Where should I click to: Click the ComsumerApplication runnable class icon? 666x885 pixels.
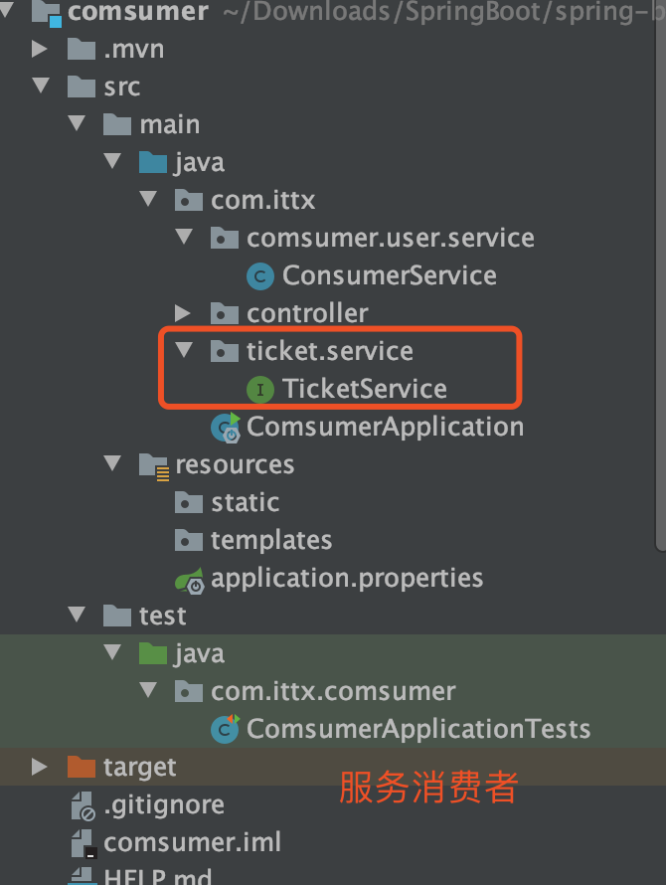[x=226, y=428]
